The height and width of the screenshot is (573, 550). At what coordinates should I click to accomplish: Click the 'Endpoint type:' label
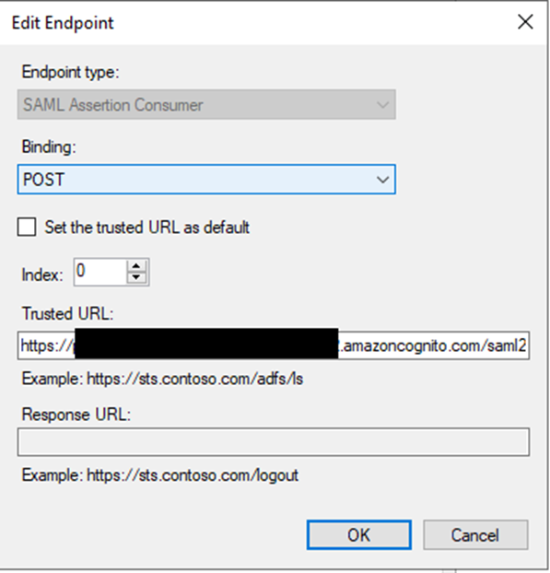coord(71,72)
